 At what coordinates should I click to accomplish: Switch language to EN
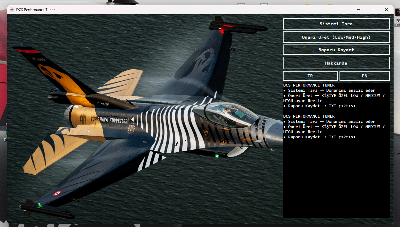point(365,76)
